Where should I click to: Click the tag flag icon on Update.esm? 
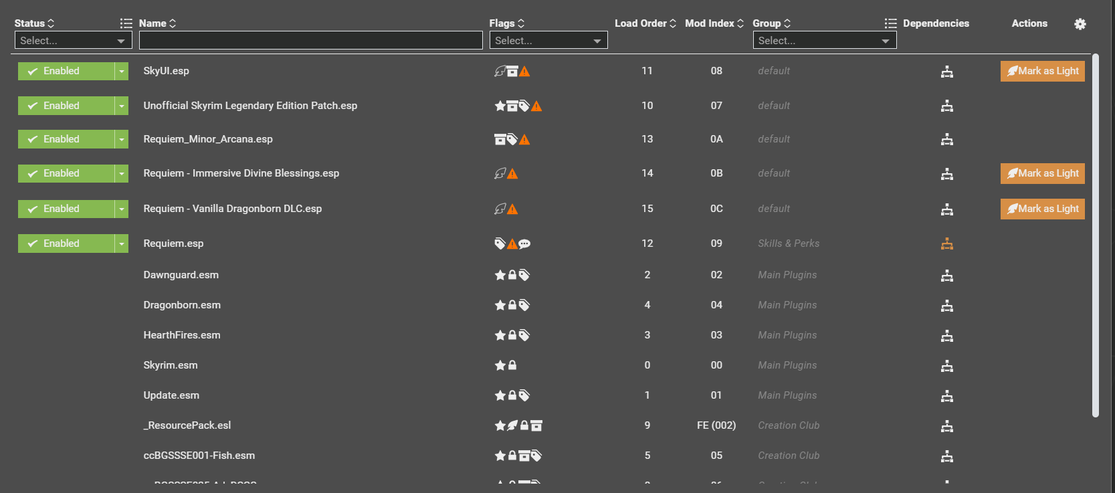(x=524, y=395)
